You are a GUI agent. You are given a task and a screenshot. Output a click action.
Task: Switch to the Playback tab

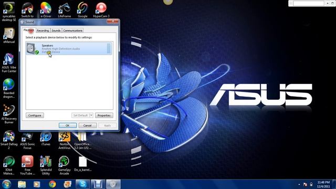point(29,30)
